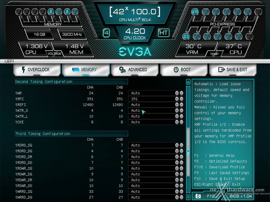270x202 pixels.
Task: Select the tWRRD_DG Auto value field
Action: click(156, 197)
